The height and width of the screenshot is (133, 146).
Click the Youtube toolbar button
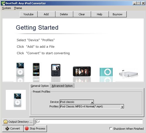click(29, 14)
